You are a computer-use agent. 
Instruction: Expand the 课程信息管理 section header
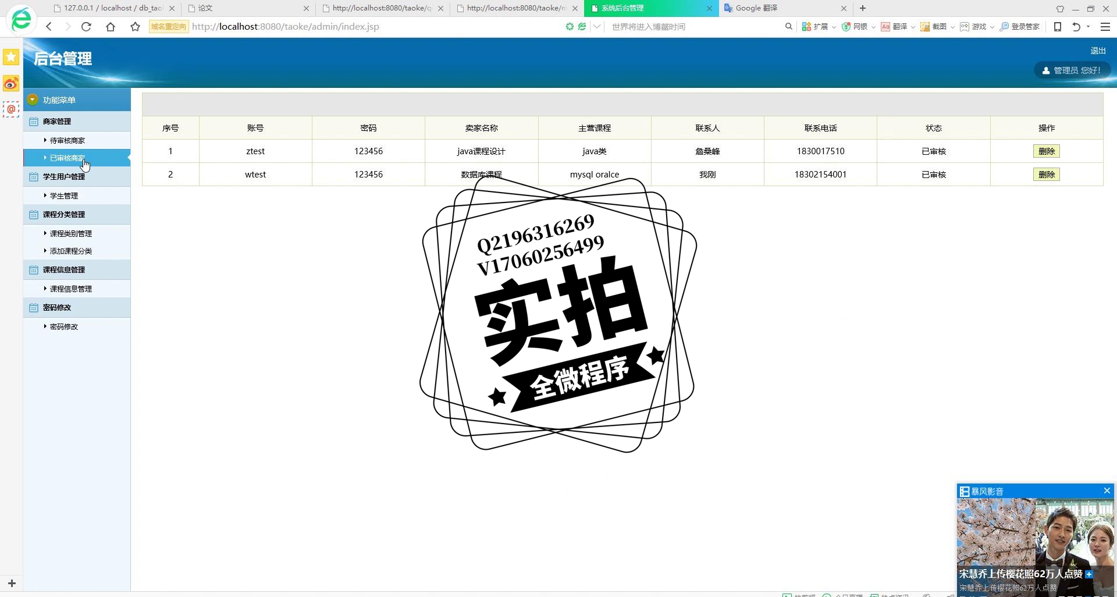[x=77, y=269]
